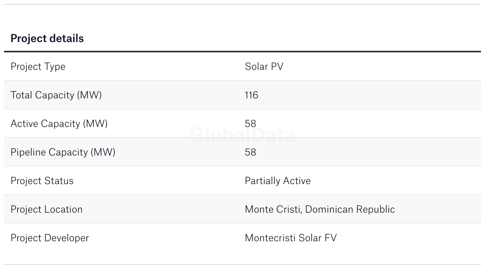This screenshot has height=269, width=485.
Task: Select the Project Status label
Action: (42, 181)
